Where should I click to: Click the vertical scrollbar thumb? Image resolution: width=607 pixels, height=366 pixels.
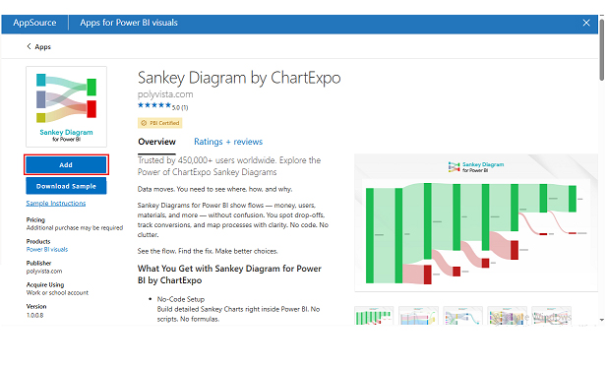click(601, 49)
